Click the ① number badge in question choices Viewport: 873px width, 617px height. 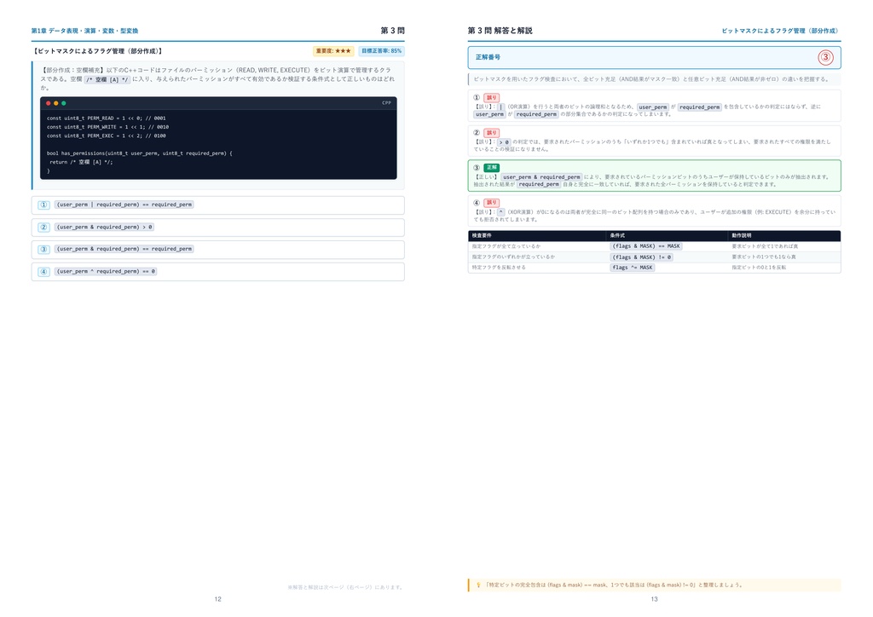[44, 205]
